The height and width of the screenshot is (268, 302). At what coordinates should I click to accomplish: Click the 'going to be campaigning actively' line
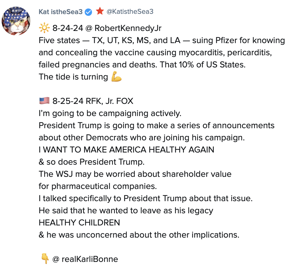tap(110, 113)
